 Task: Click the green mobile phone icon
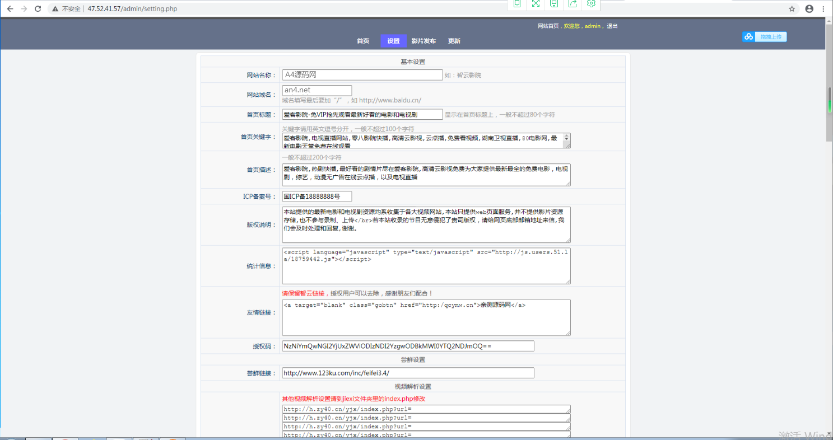click(x=517, y=3)
